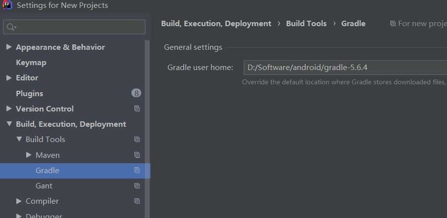This screenshot has width=447, height=218.
Task: Expand the Maven settings node
Action: coord(29,155)
